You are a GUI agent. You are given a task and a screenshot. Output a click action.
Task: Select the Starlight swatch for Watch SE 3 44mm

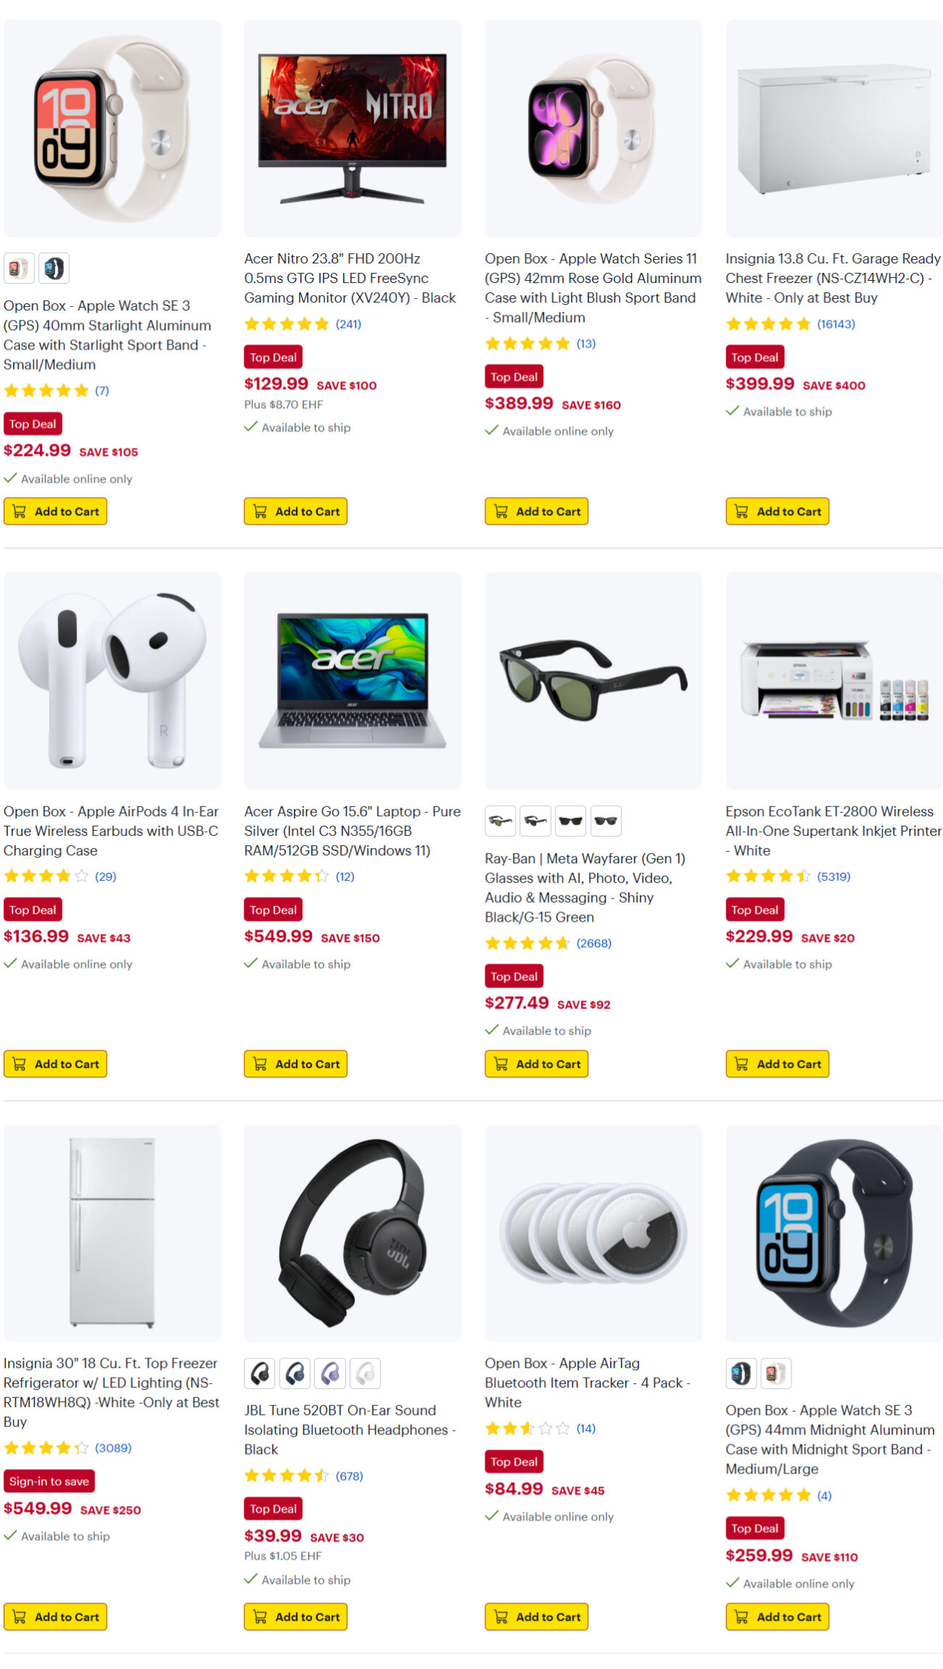(x=775, y=1373)
